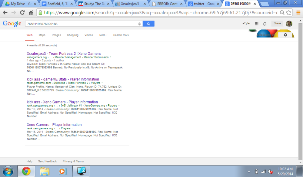
Task: Expand options arrow for roost.gameme.com result
Action: click(102, 83)
